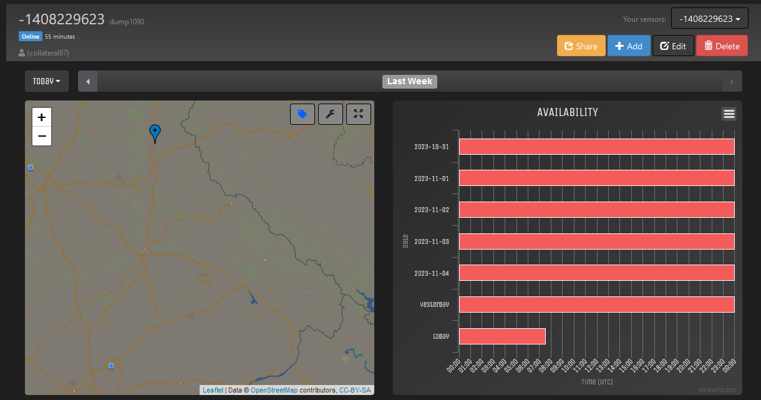Click the 55 minutes uptime text
Image resolution: width=761 pixels, height=400 pixels.
click(x=60, y=36)
